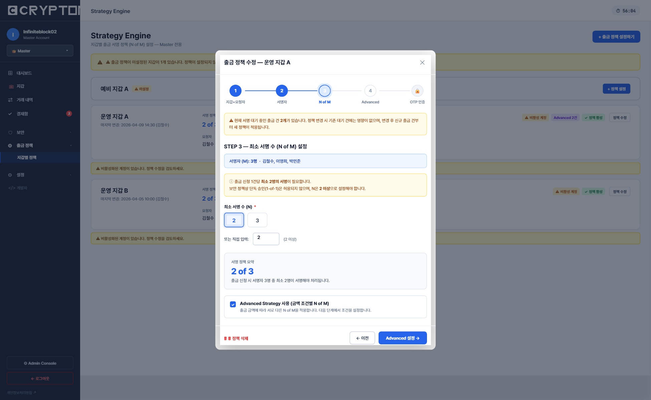
Task: Go back with the 이전 button
Action: pos(362,338)
